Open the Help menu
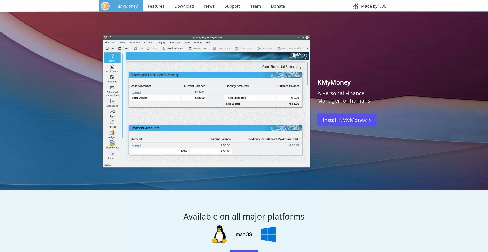488x252 pixels. [x=209, y=42]
